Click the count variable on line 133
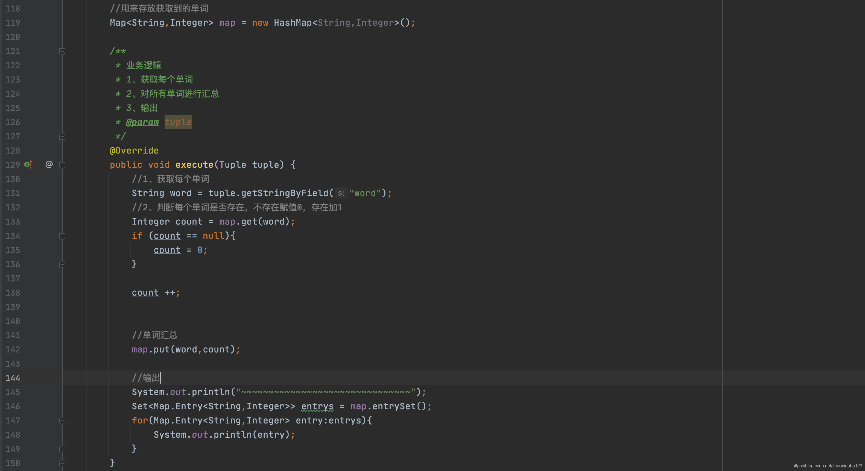The height and width of the screenshot is (471, 865). [x=189, y=222]
